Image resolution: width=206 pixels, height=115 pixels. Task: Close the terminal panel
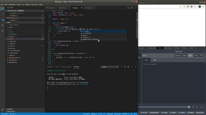click(135, 67)
